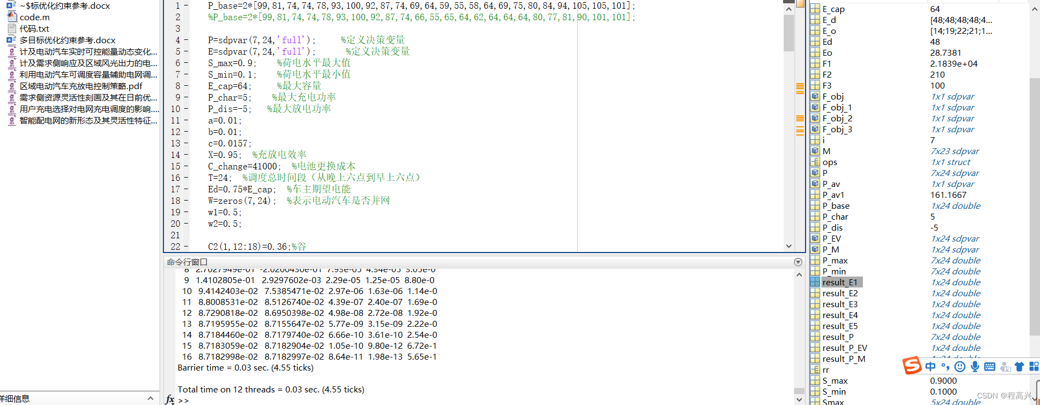Open code.m file in current folder
The width and height of the screenshot is (1040, 405).
point(34,17)
